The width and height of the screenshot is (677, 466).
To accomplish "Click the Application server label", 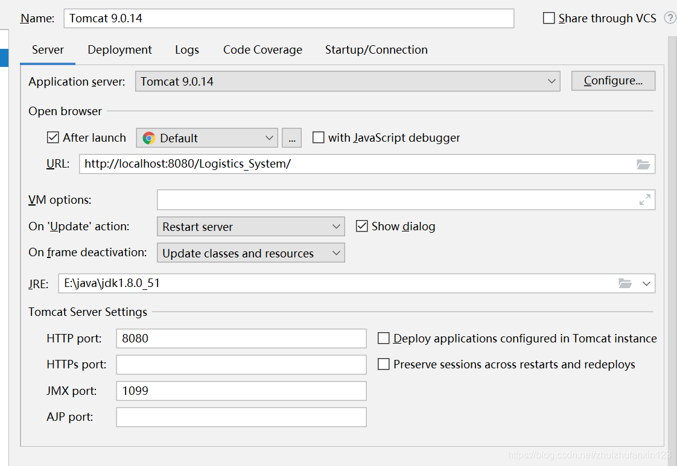I will pos(77,81).
